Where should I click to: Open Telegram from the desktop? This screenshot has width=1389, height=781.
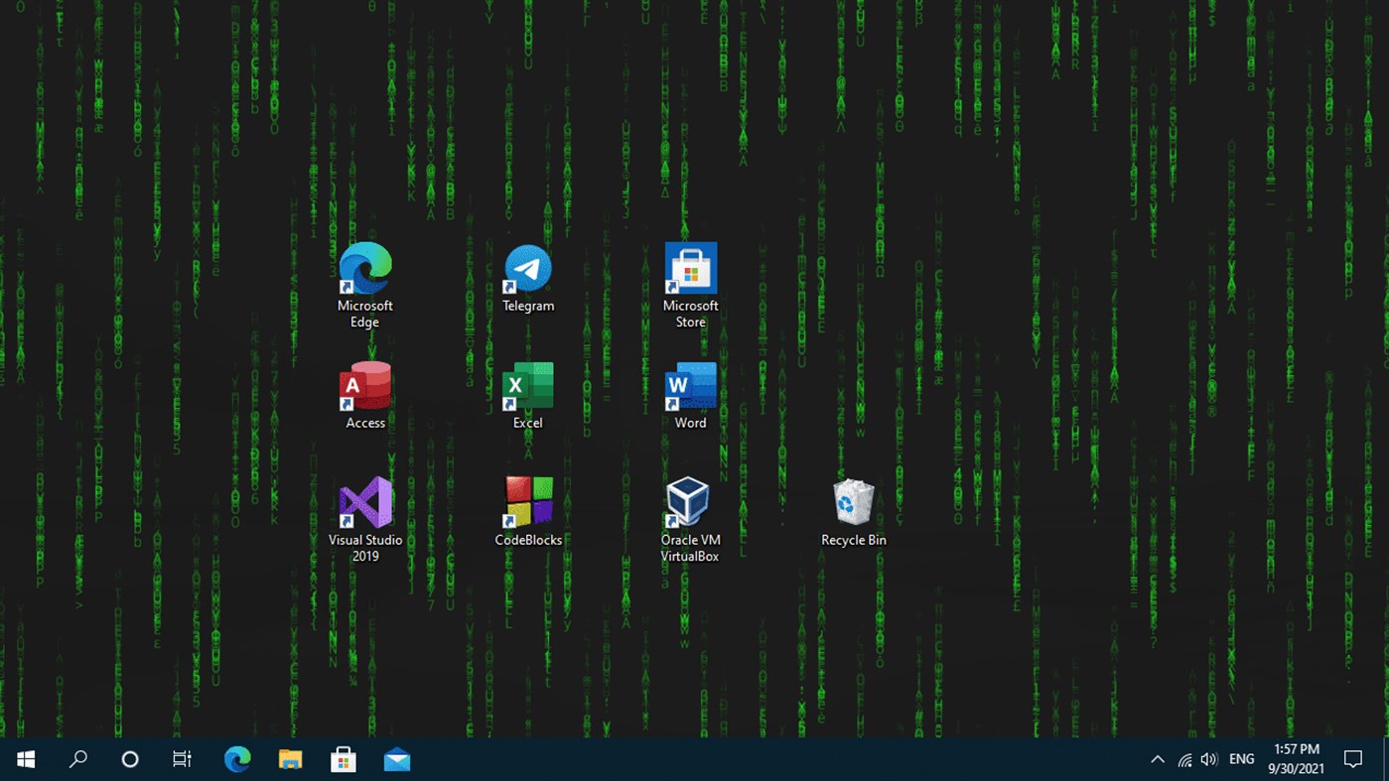click(527, 269)
